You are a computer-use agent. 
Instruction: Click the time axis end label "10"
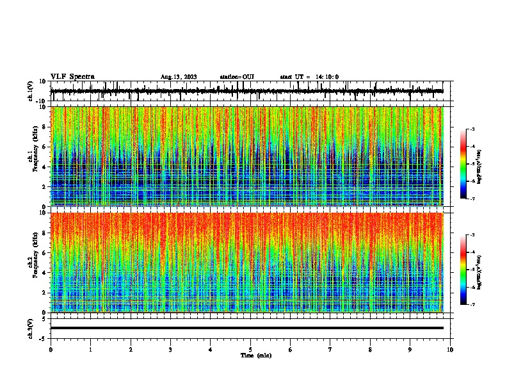[450, 350]
